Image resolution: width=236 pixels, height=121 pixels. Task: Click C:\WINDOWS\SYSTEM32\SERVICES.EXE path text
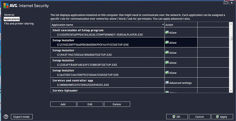pos(83,85)
